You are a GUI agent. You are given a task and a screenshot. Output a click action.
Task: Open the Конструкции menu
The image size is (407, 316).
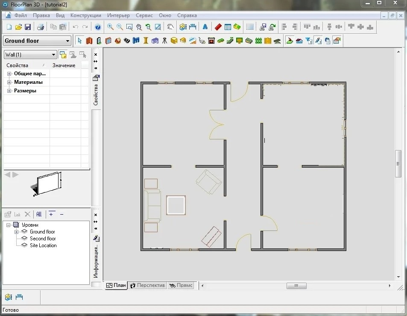tap(86, 15)
